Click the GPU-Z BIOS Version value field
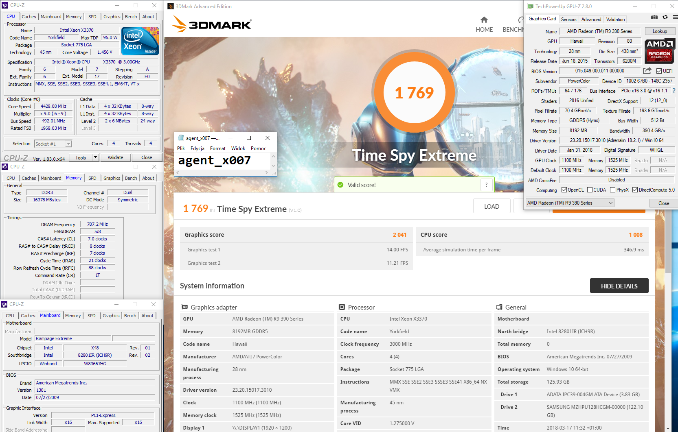 pyautogui.click(x=599, y=71)
